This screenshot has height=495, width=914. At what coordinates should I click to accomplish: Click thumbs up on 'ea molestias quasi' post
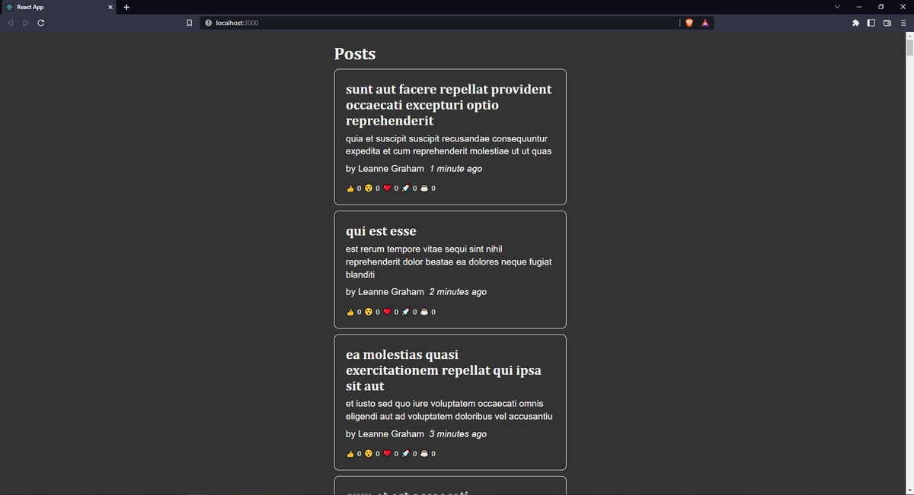[354, 454]
